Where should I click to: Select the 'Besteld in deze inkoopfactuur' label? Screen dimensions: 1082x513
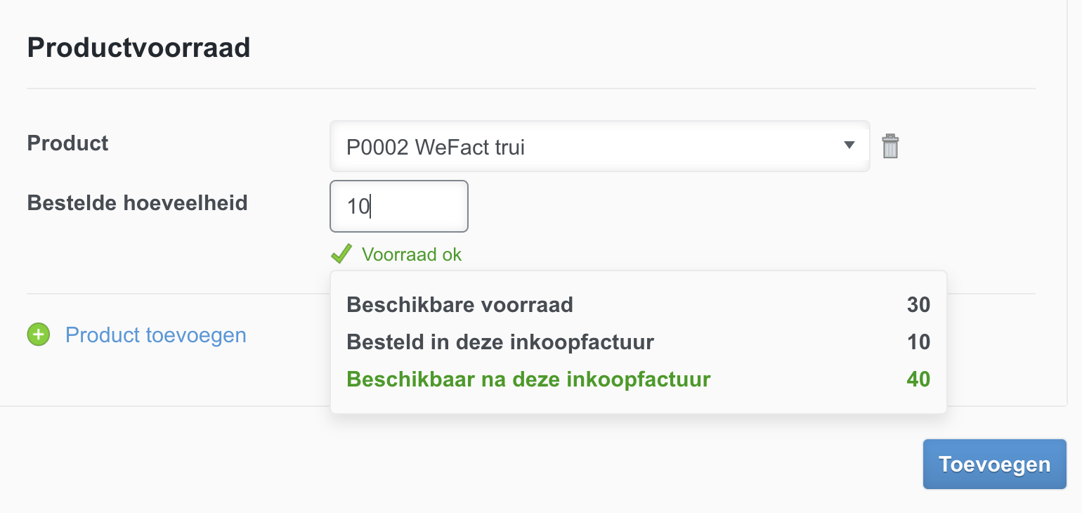(500, 342)
